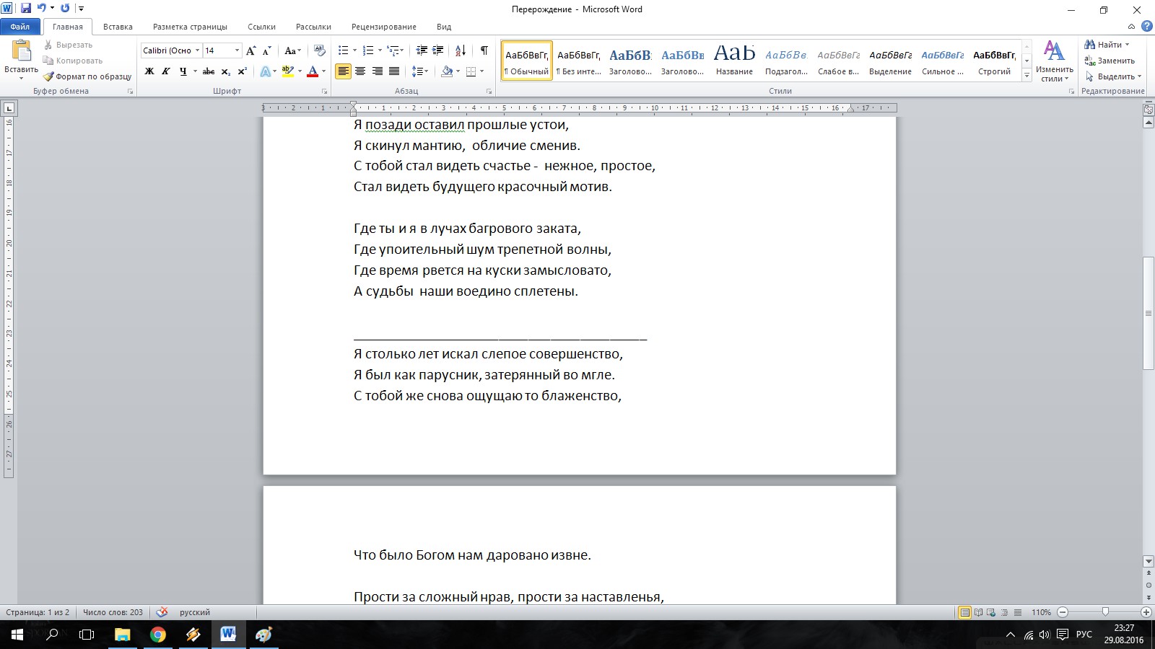Open Изменить стили change styles menu
Viewport: 1155px width, 649px height.
(1054, 61)
